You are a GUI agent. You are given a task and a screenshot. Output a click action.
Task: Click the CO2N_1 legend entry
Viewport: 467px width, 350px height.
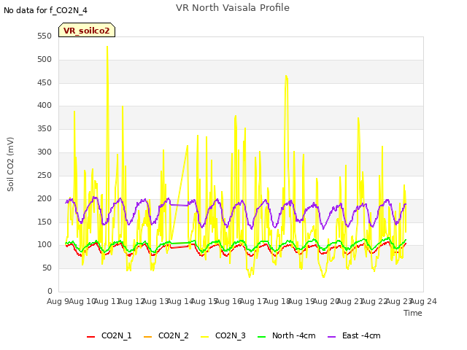109,336
